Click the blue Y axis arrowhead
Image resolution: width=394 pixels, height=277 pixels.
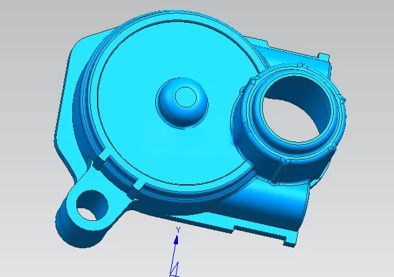tap(176, 240)
